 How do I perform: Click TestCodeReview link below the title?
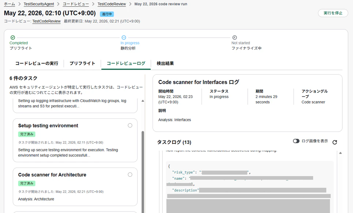pos(46,21)
